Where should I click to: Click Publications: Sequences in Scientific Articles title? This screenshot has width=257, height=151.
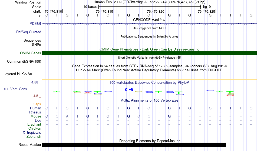[149, 36]
